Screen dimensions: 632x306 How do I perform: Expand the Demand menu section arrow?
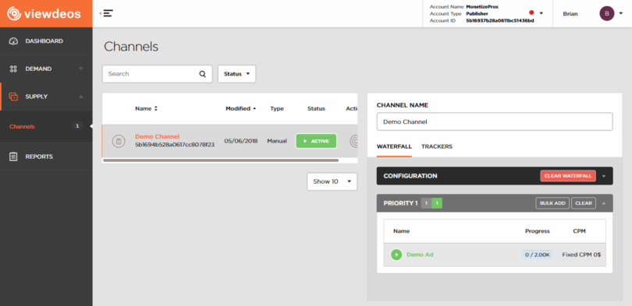tap(81, 69)
